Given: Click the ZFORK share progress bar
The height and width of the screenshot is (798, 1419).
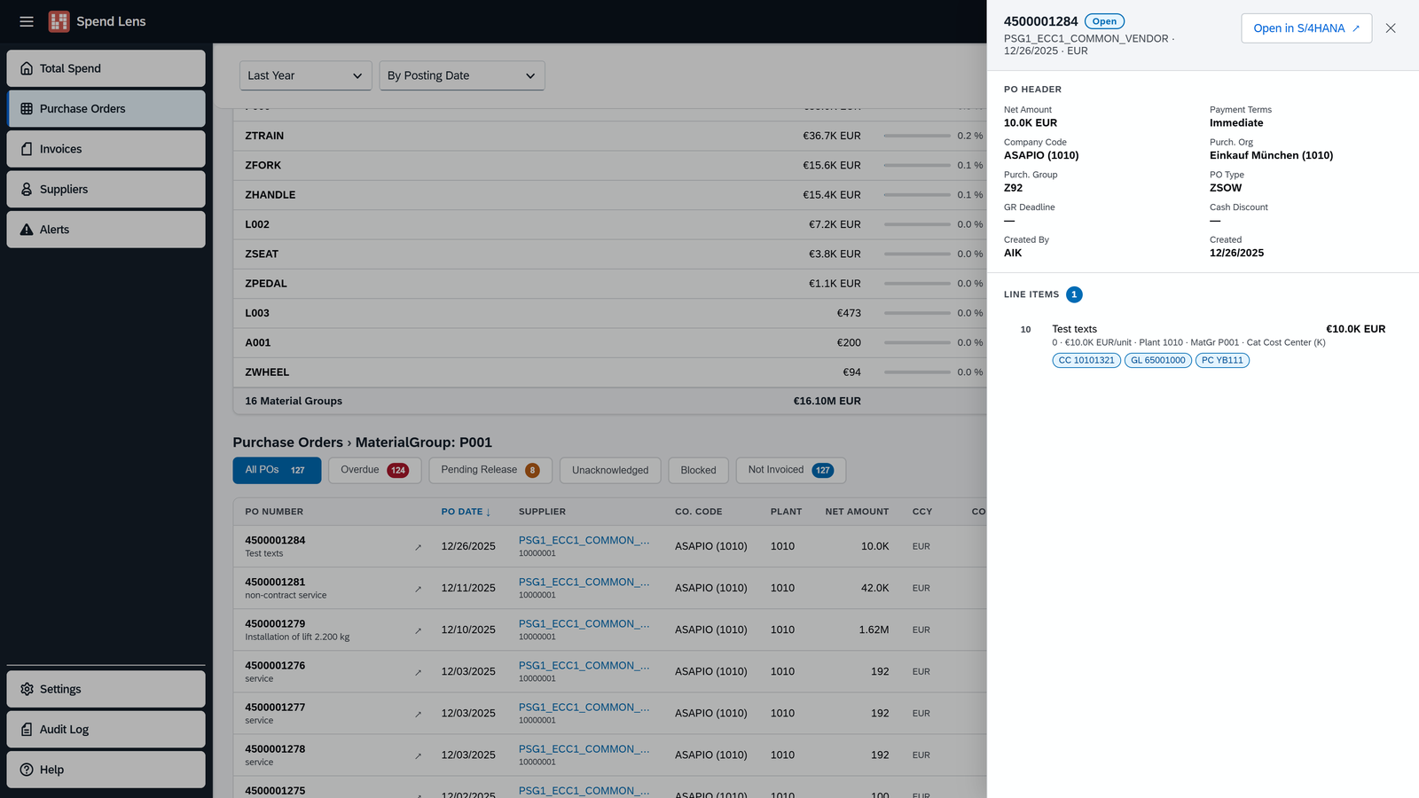Looking at the screenshot, I should tap(917, 165).
